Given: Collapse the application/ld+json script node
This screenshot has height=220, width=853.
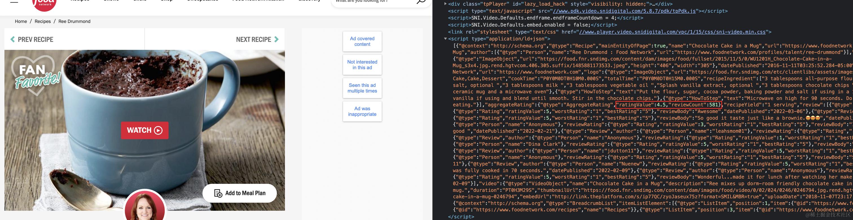Looking at the screenshot, I should coord(445,39).
